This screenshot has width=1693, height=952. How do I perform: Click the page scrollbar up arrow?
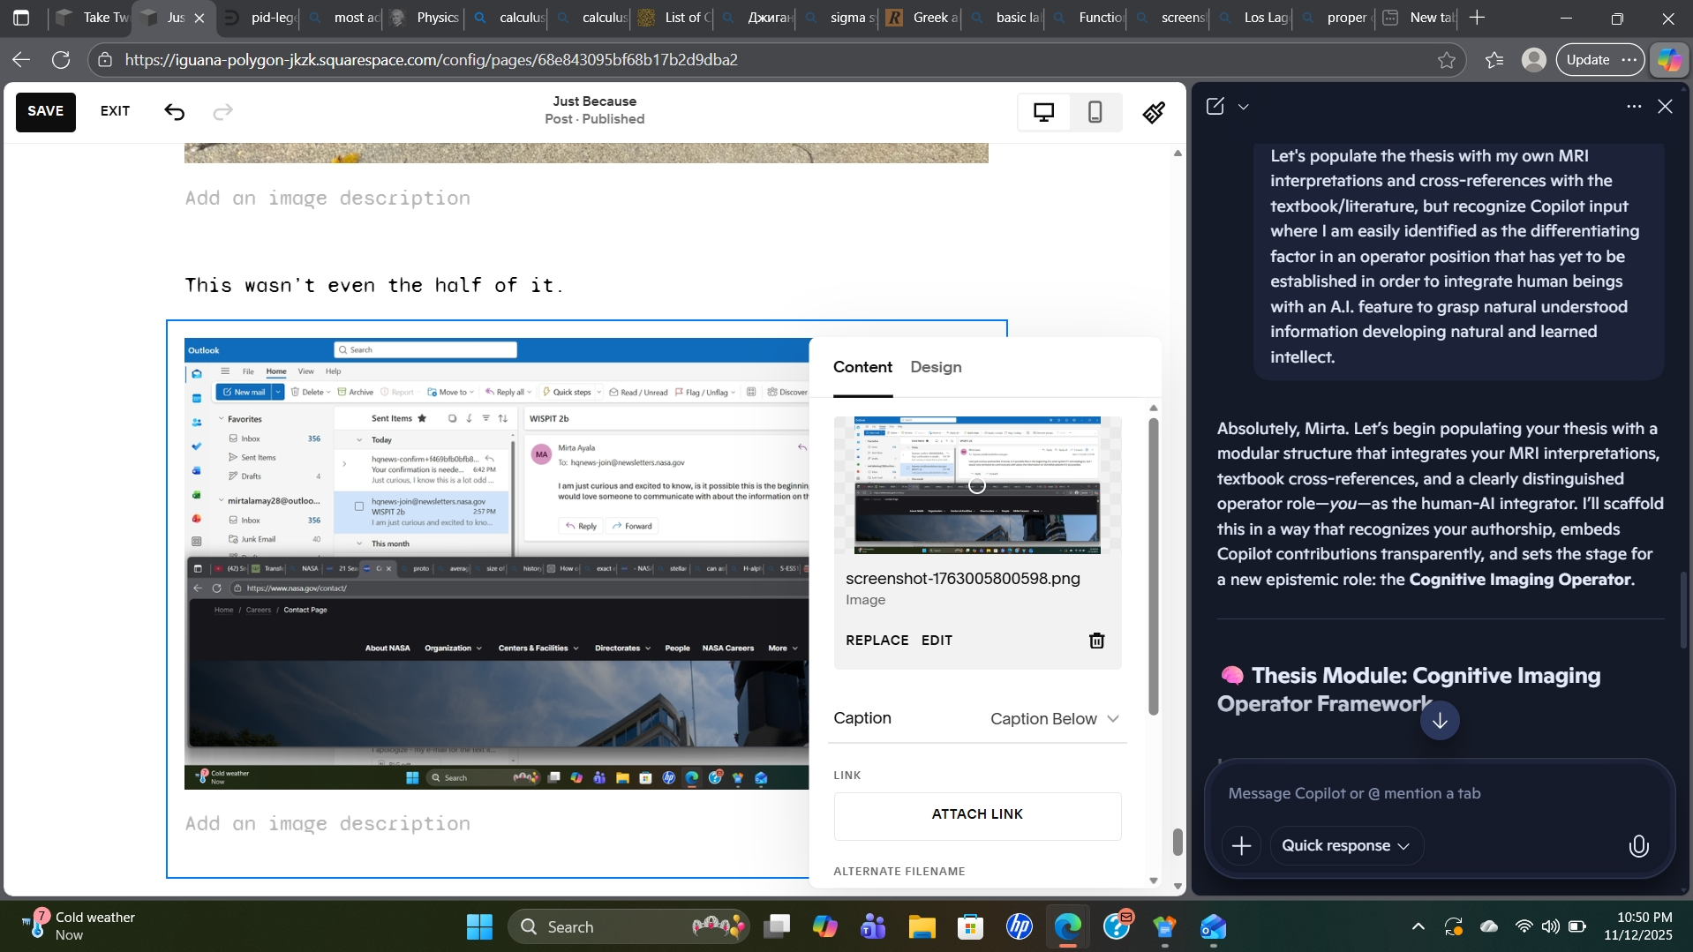(1178, 154)
